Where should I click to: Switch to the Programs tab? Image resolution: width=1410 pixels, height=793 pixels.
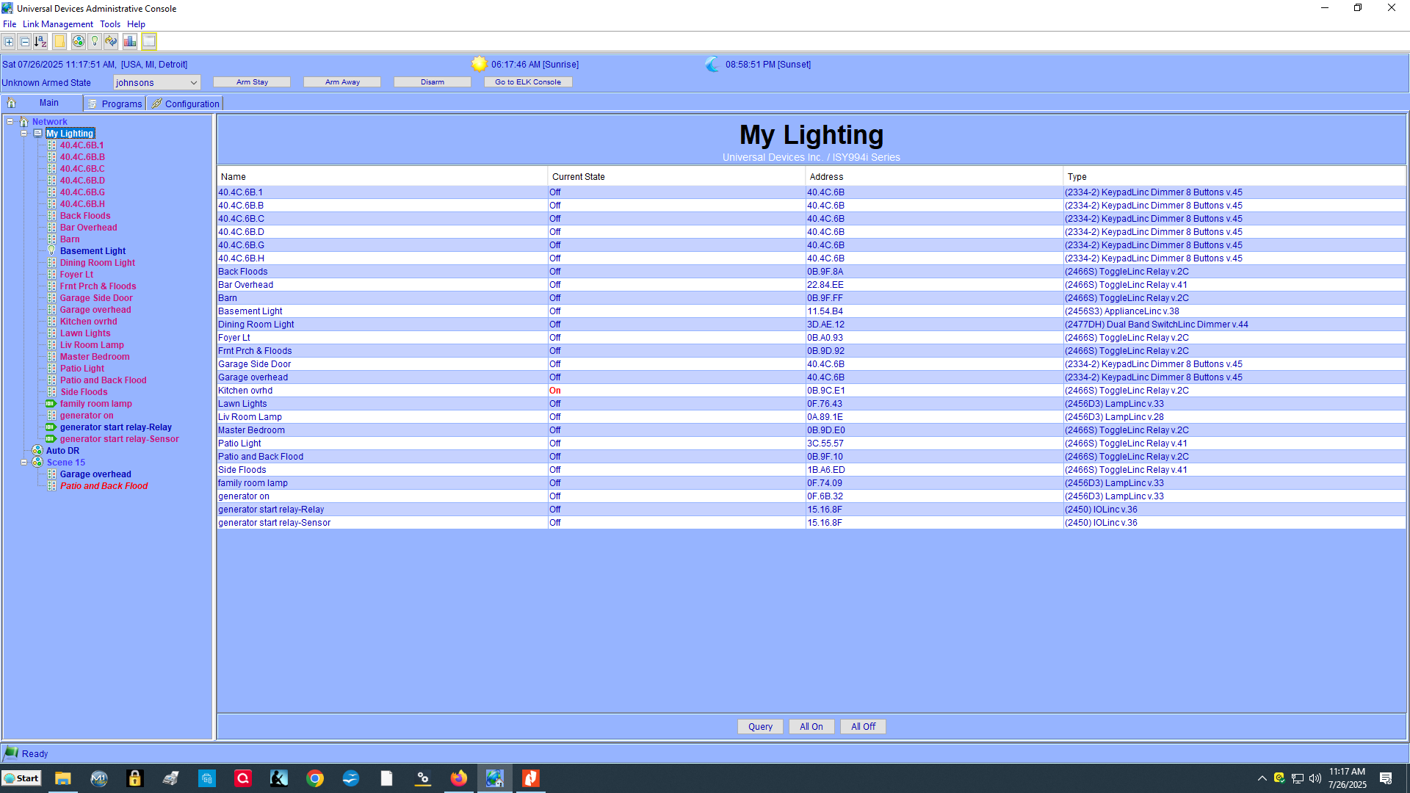tap(115, 104)
